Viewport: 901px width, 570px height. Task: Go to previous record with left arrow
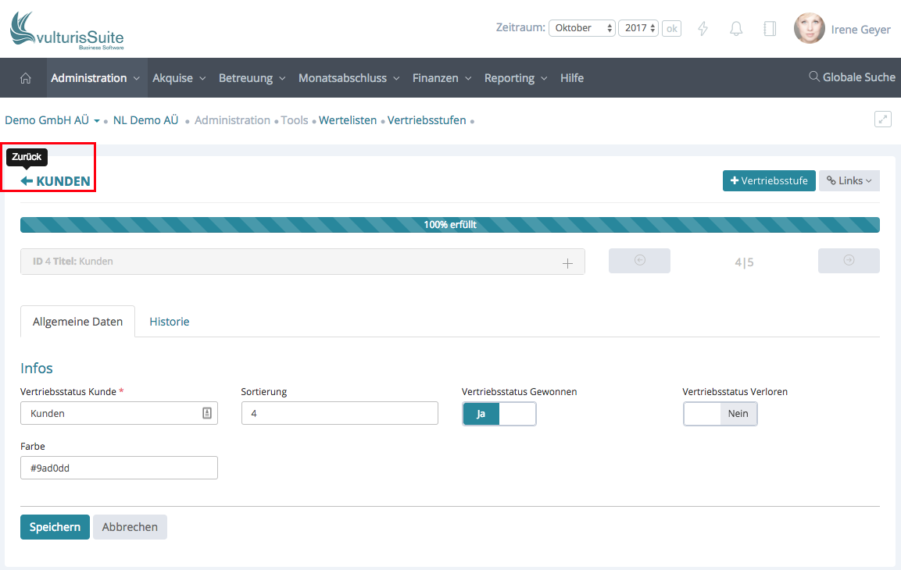pos(639,261)
